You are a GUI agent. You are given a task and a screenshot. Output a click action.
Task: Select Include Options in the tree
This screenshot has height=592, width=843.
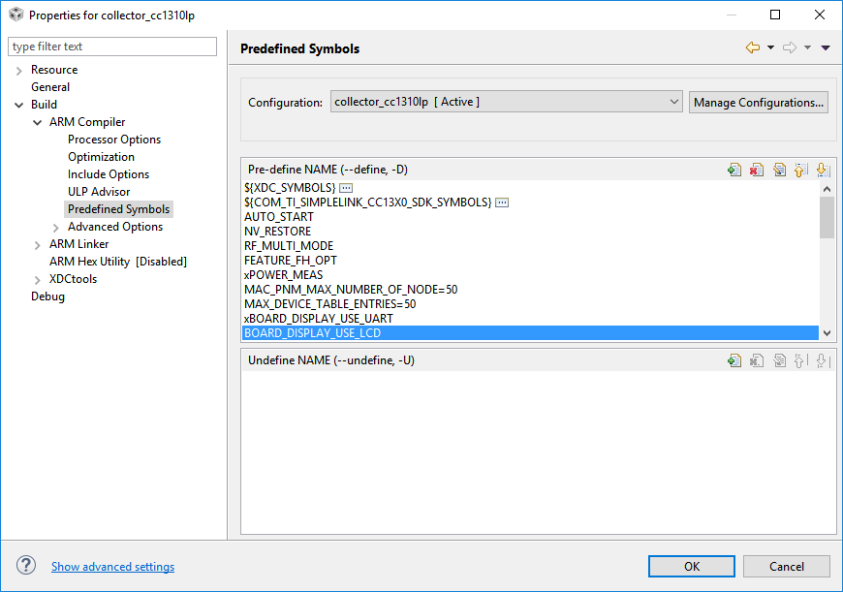pyautogui.click(x=109, y=174)
